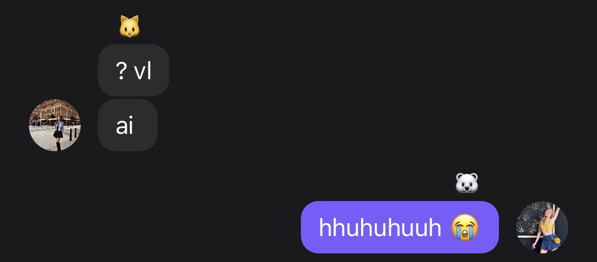Viewport: 597px width, 262px height.
Task: Click the polar bear emoji
Action: point(467,183)
